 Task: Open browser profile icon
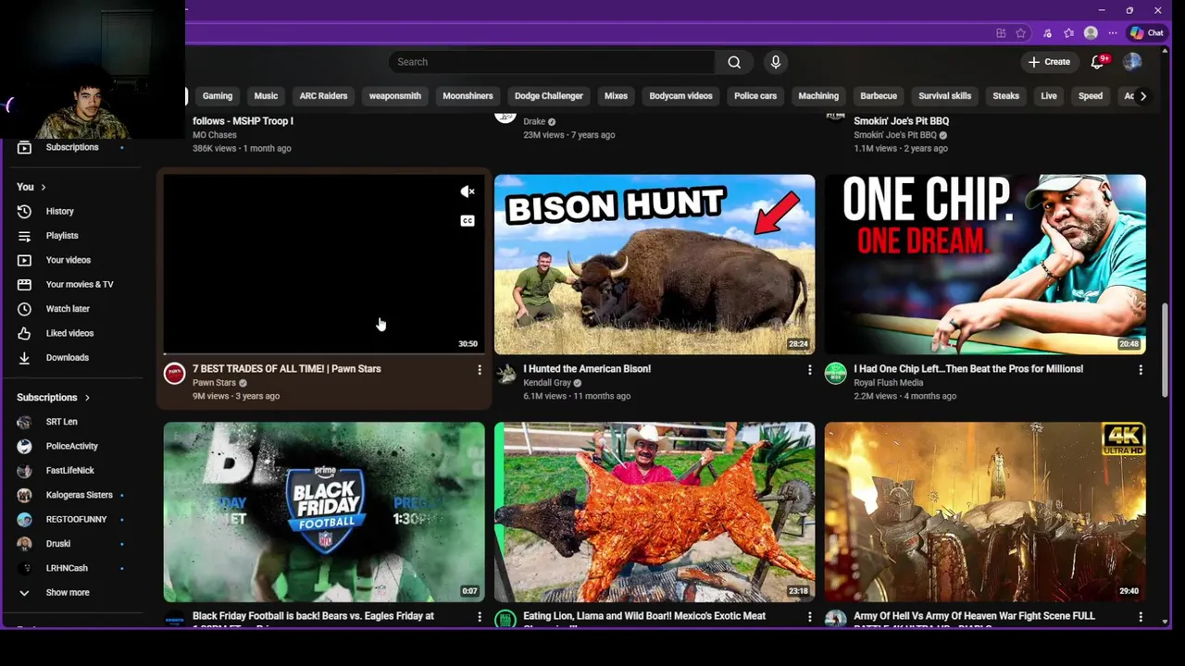(1091, 33)
